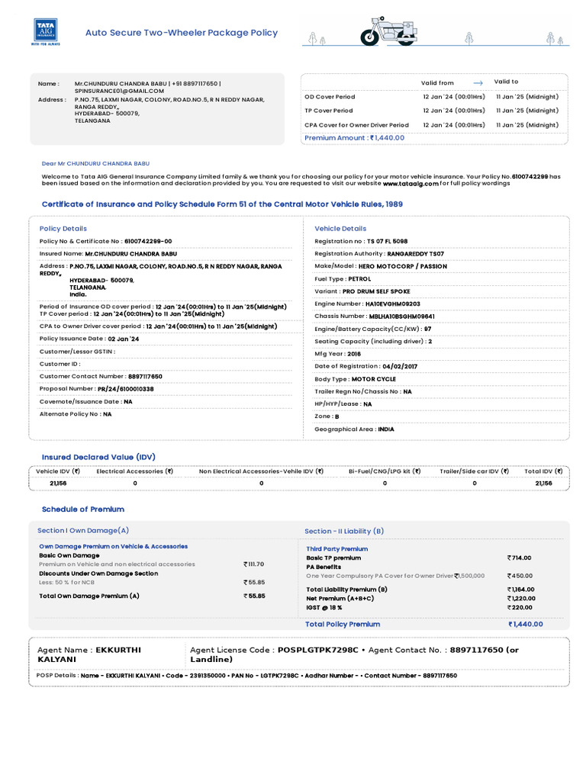The height and width of the screenshot is (781, 586).
Task: Click Own Damage Premium on Vehicle & Accessories
Action: point(114,546)
